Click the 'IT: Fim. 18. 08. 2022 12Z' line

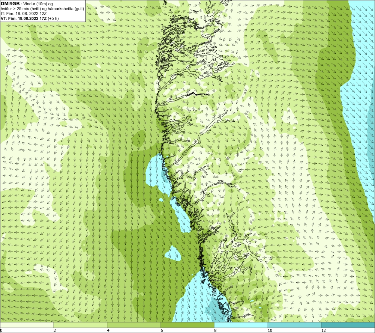(24, 14)
